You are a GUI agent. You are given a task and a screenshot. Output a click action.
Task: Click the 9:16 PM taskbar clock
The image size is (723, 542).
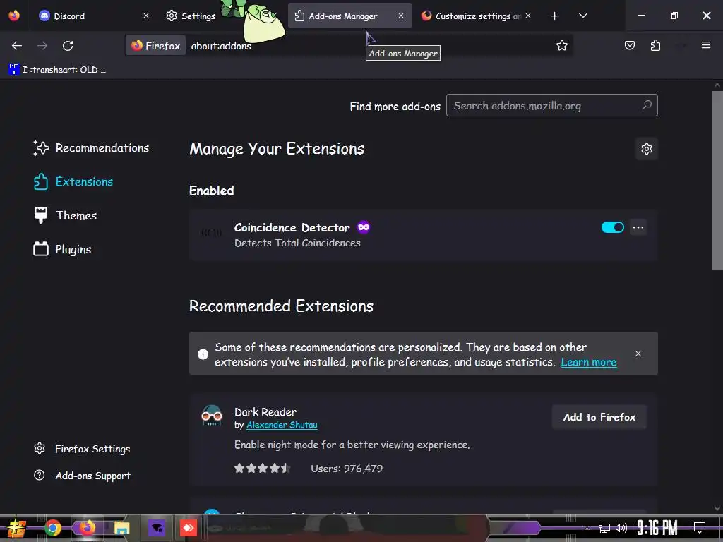tap(657, 527)
